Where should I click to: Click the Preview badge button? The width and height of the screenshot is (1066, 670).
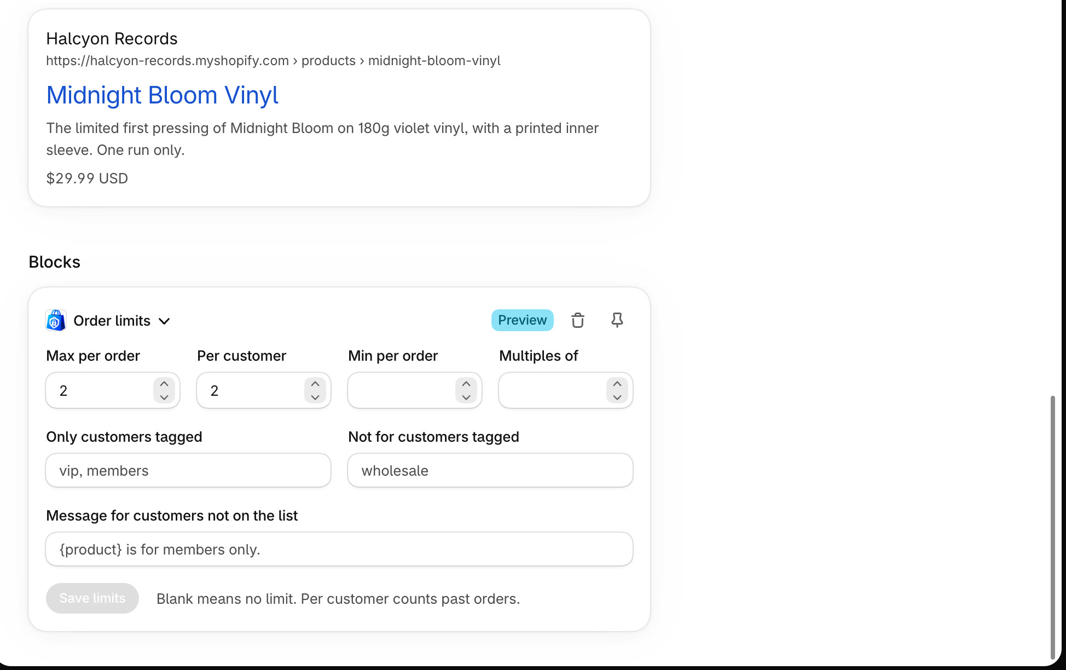point(522,320)
